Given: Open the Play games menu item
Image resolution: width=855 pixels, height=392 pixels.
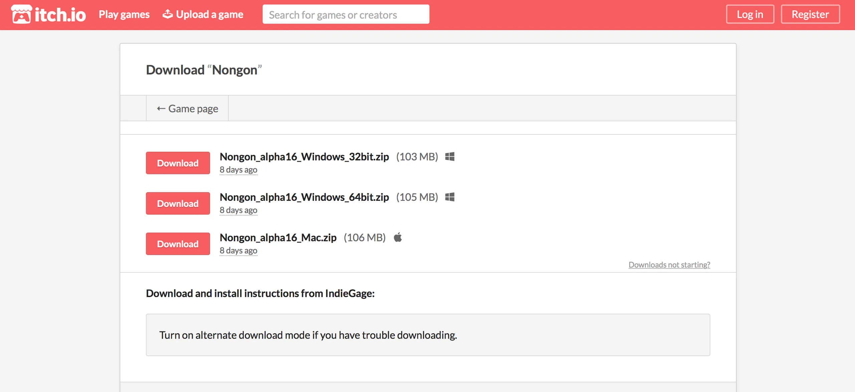Looking at the screenshot, I should click(x=124, y=14).
